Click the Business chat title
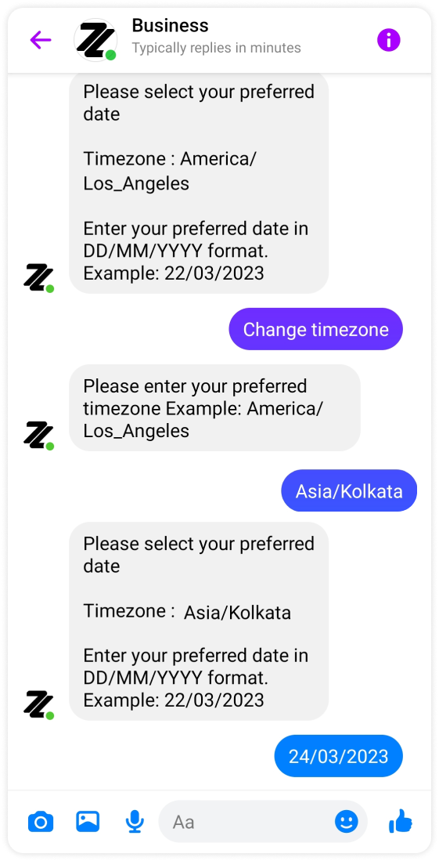This screenshot has width=439, height=861. click(170, 26)
